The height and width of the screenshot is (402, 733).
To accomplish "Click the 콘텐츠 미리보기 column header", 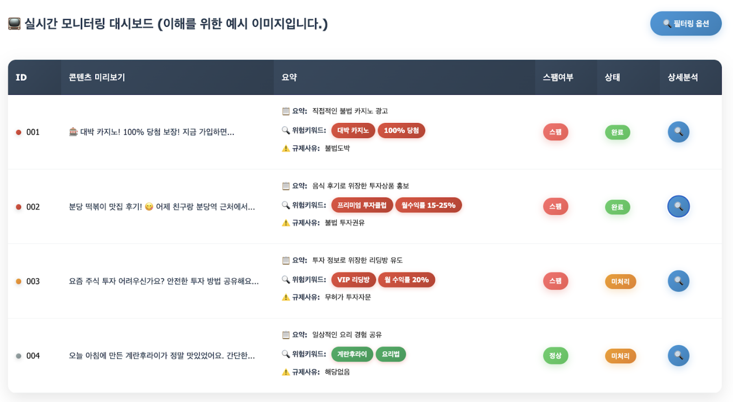I will (x=97, y=77).
